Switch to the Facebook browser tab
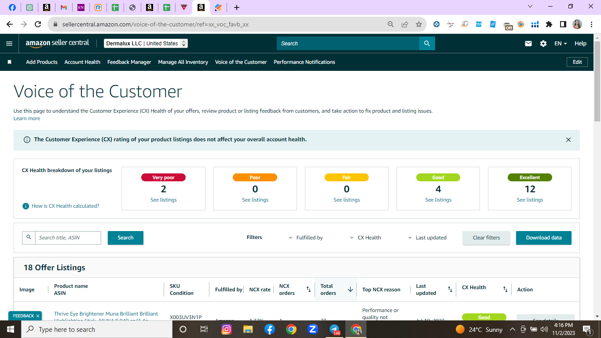Image resolution: width=601 pixels, height=338 pixels. [12, 7]
